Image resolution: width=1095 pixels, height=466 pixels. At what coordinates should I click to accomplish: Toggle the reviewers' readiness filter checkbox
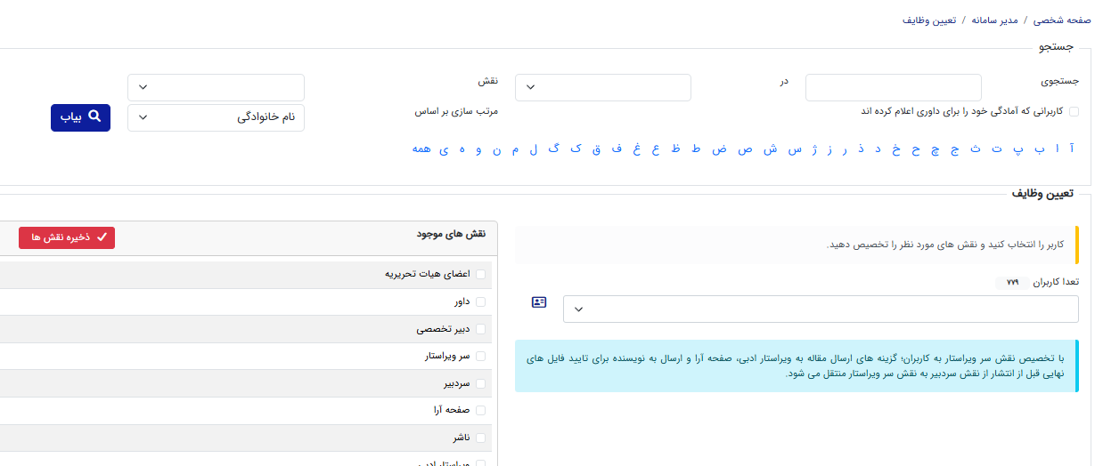(x=1074, y=111)
